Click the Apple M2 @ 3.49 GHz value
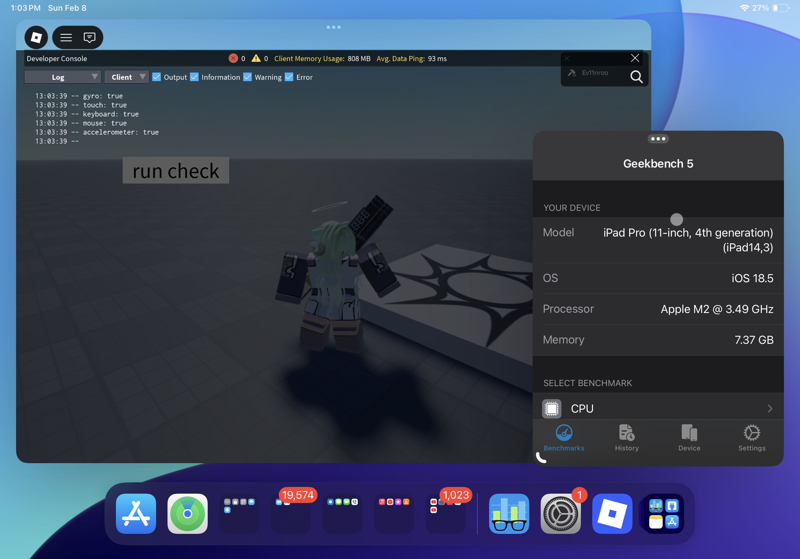 [717, 309]
